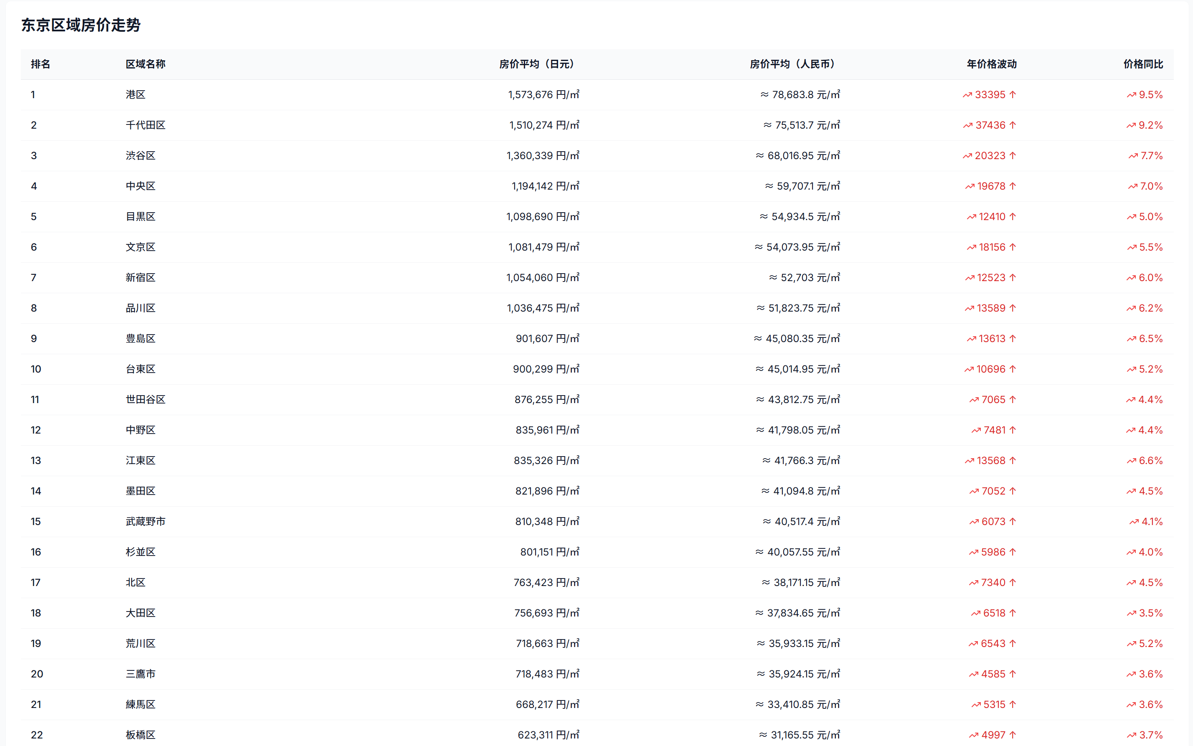Click up-arrow icon after 千代田区 value 37436
The image size is (1193, 746).
click(1013, 125)
